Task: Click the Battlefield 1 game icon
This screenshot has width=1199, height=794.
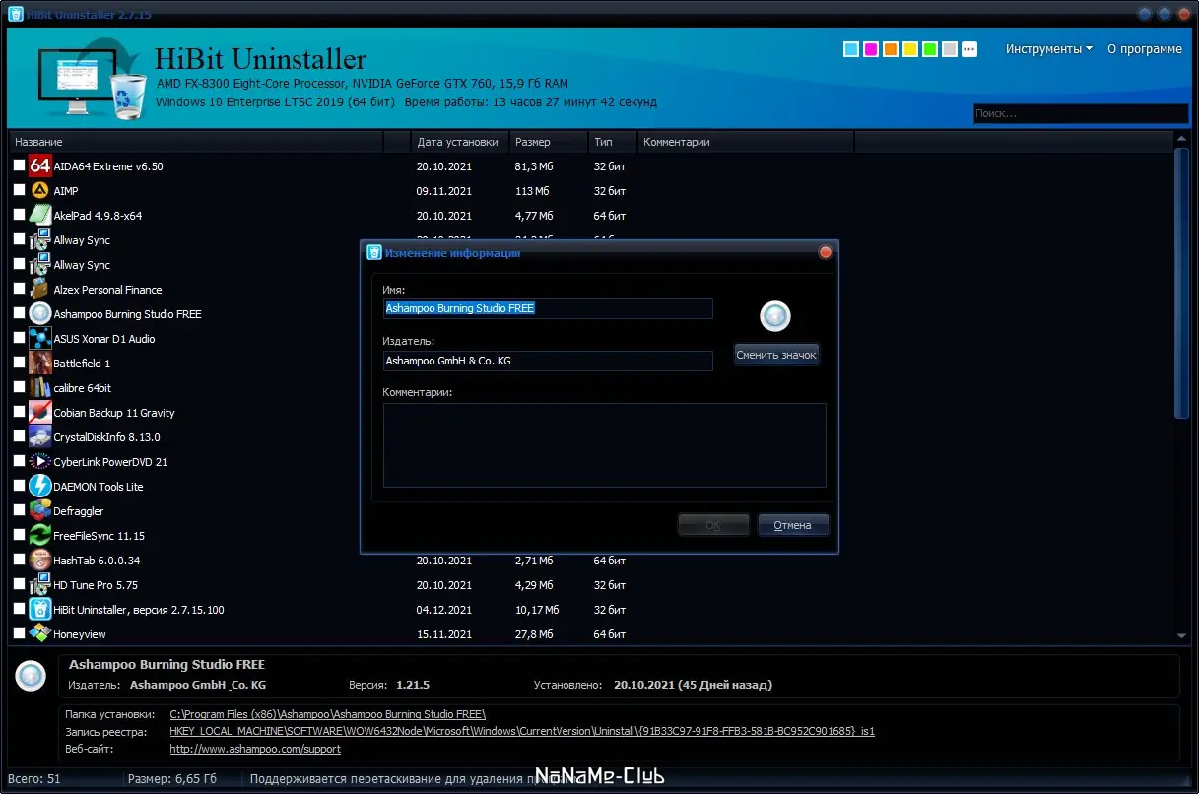Action: point(40,363)
